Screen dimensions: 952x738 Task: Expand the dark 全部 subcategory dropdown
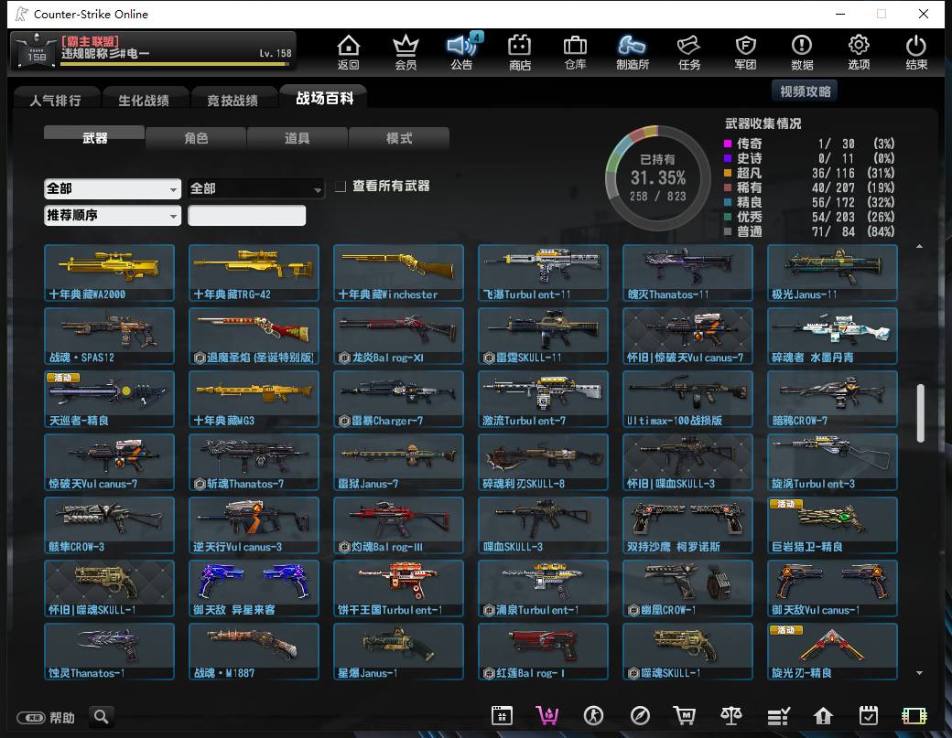point(255,188)
